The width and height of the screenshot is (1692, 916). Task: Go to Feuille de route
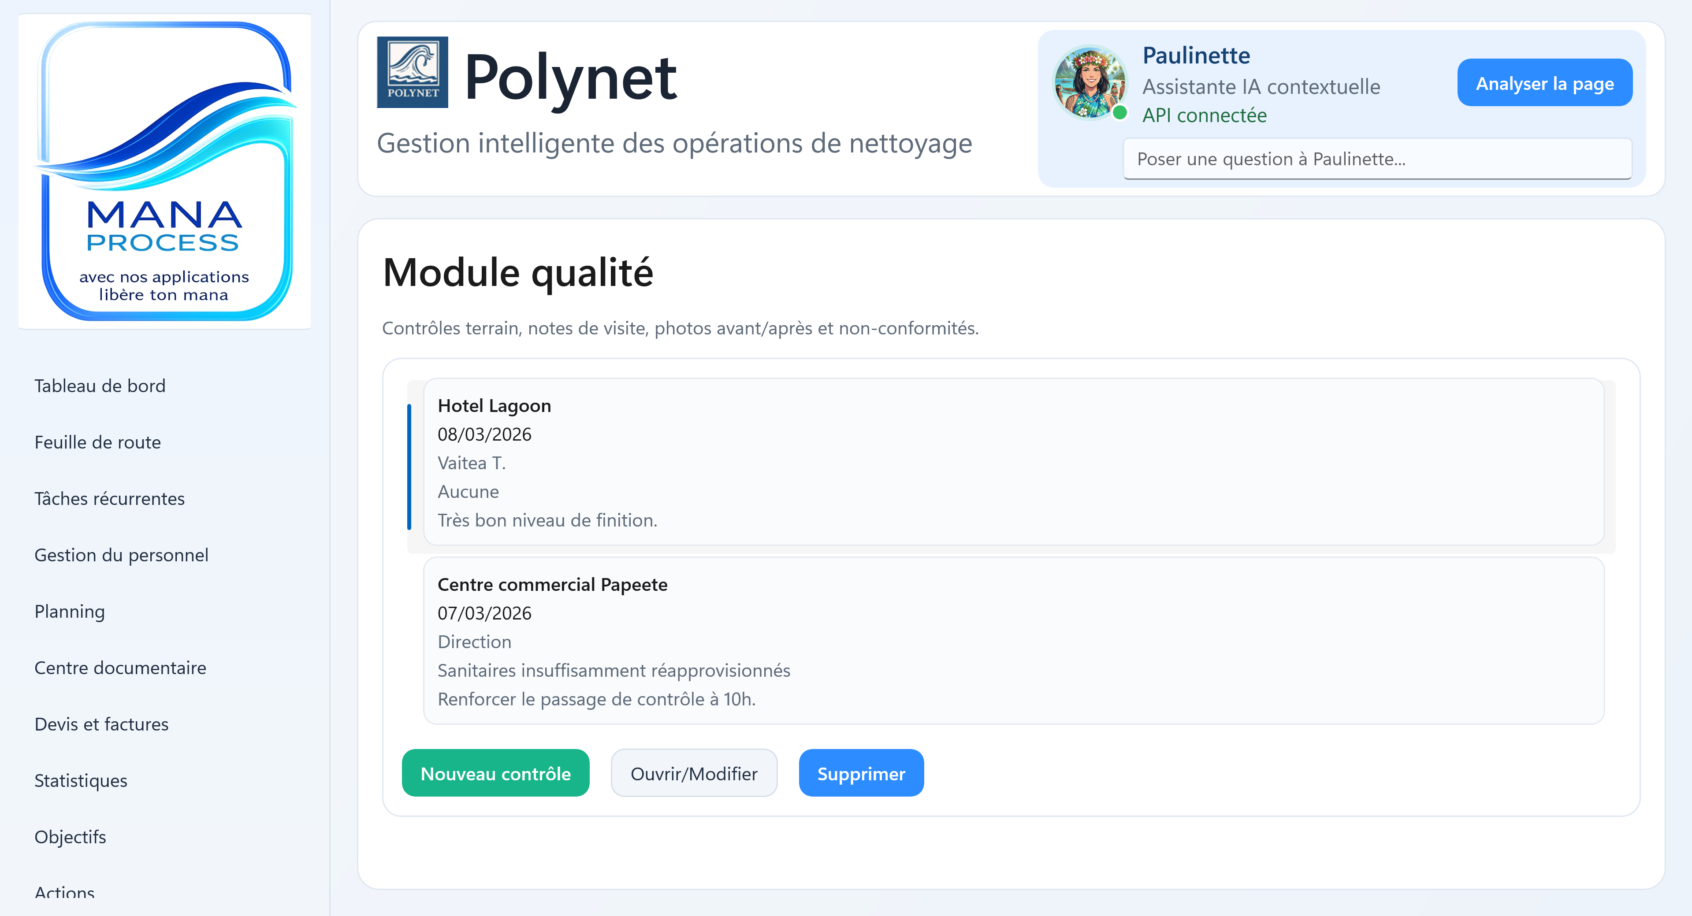[x=97, y=442]
